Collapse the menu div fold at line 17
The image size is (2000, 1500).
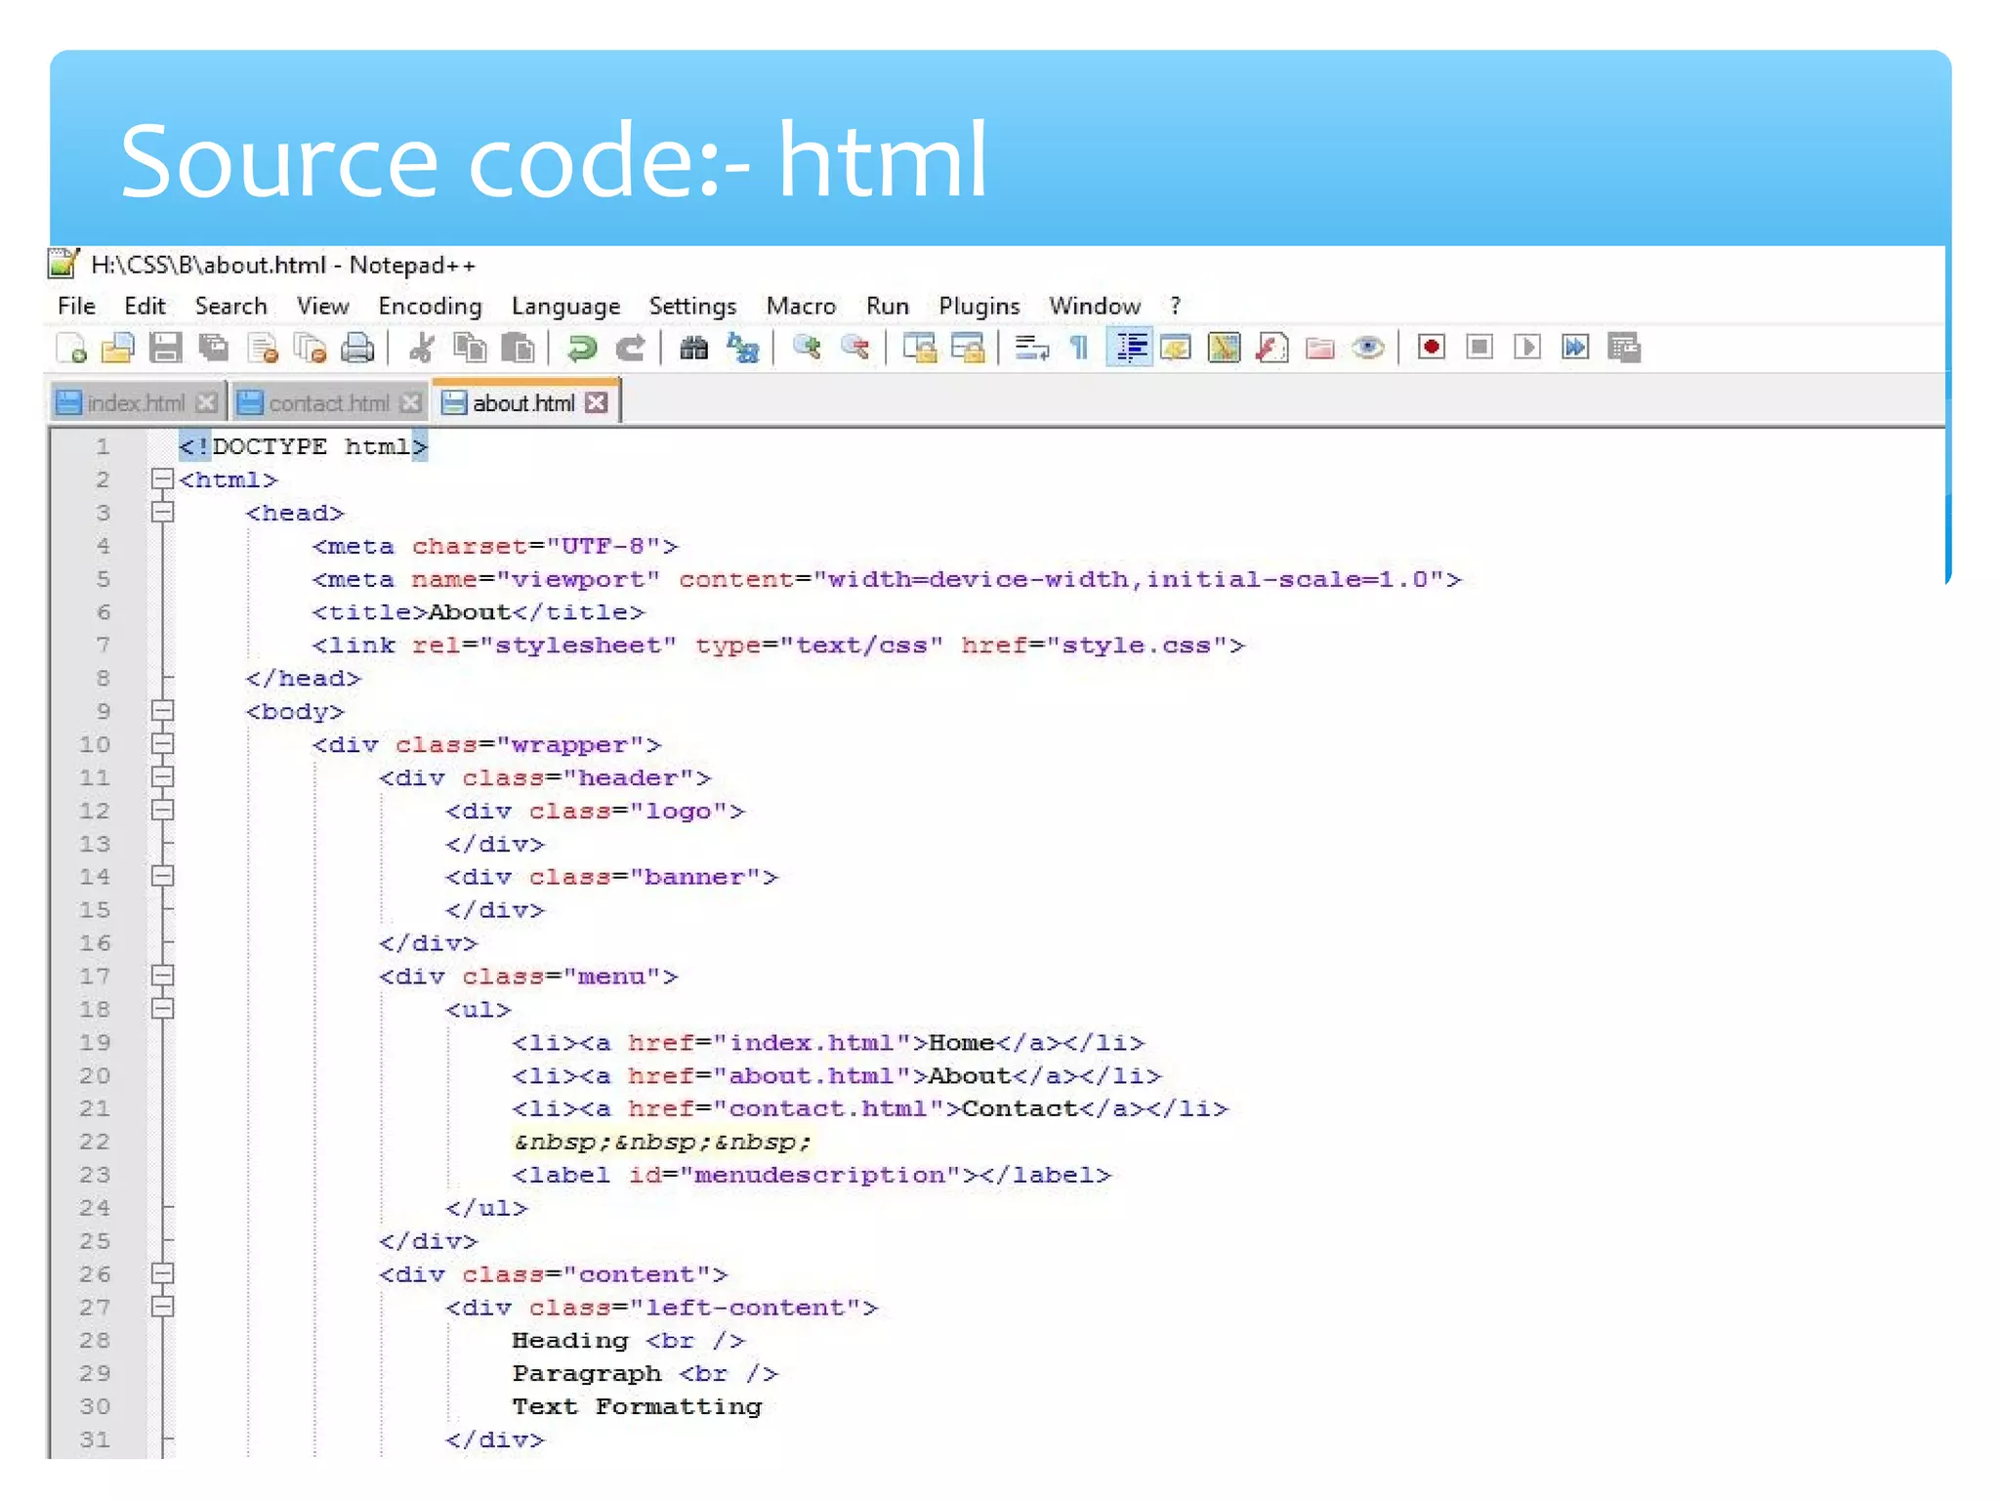162,976
